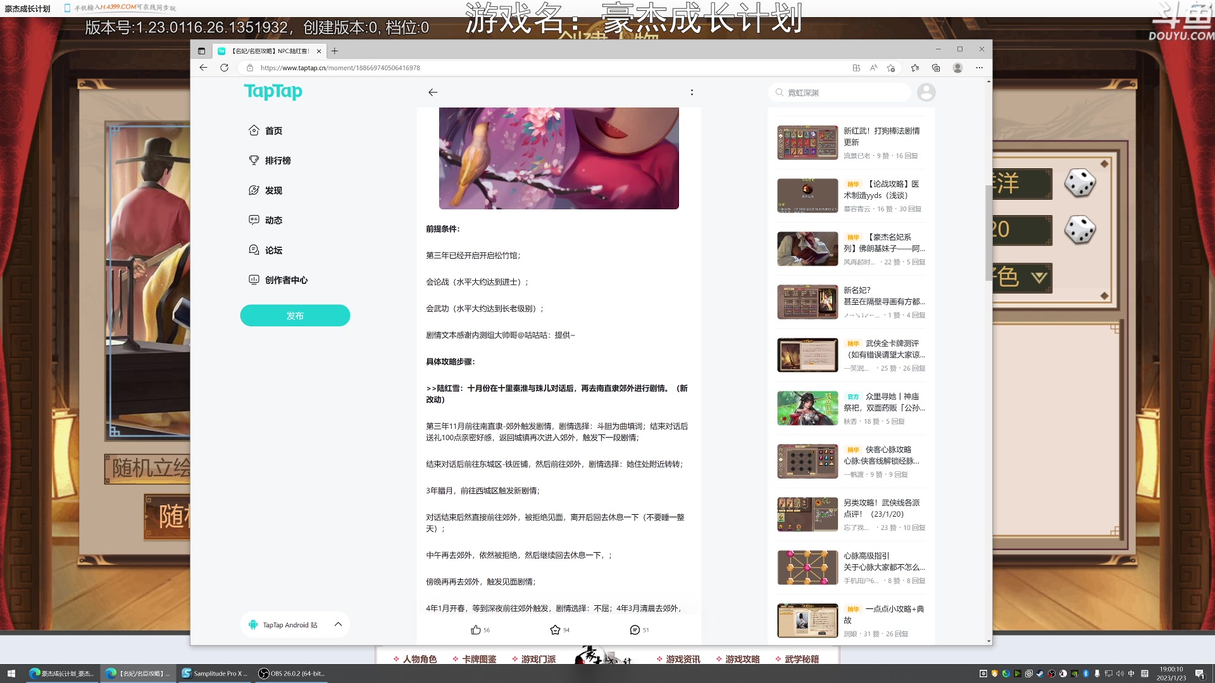Image resolution: width=1215 pixels, height=683 pixels.
Task: Reload the TapTap page
Action: 224,68
